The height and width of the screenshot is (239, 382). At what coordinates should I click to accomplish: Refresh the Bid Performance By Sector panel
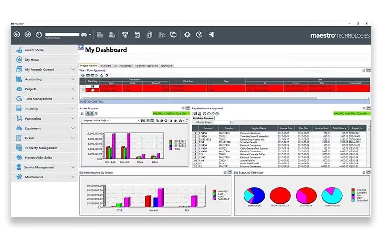pyautogui.click(x=225, y=172)
